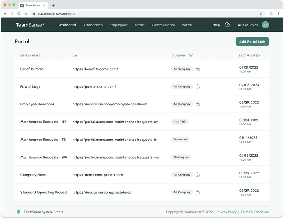Close the TeamSense browser tab
Image resolution: width=284 pixels, height=219 pixels.
click(44, 6)
